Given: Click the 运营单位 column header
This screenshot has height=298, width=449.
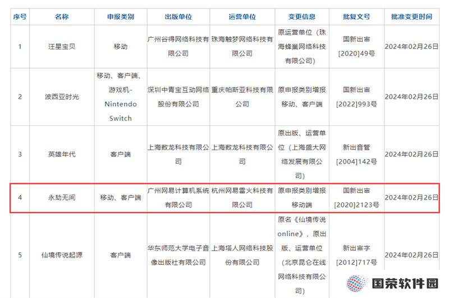Looking at the screenshot, I should tap(242, 17).
